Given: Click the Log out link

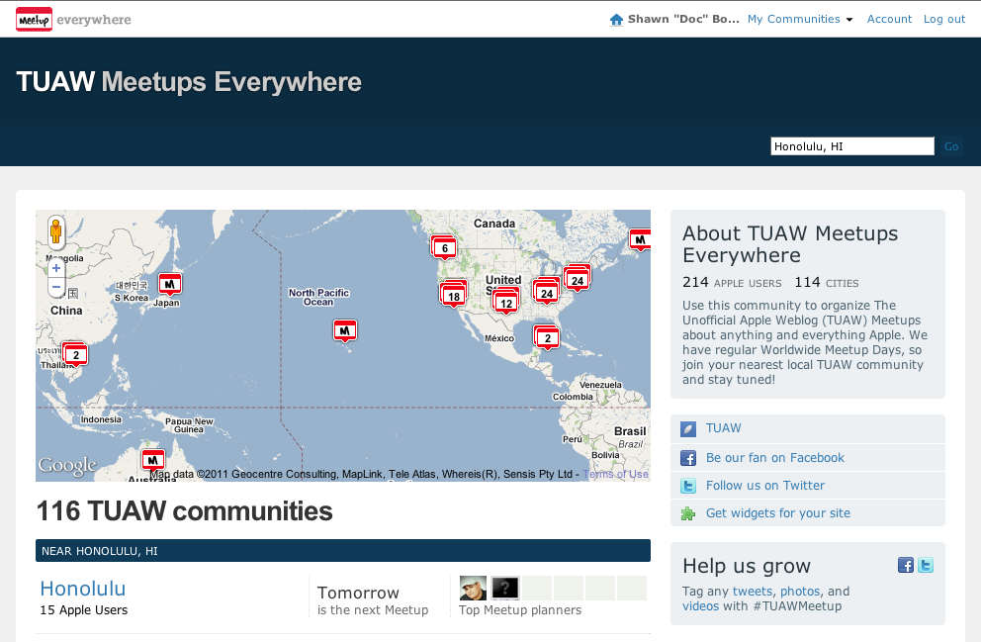Looking at the screenshot, I should tap(944, 19).
